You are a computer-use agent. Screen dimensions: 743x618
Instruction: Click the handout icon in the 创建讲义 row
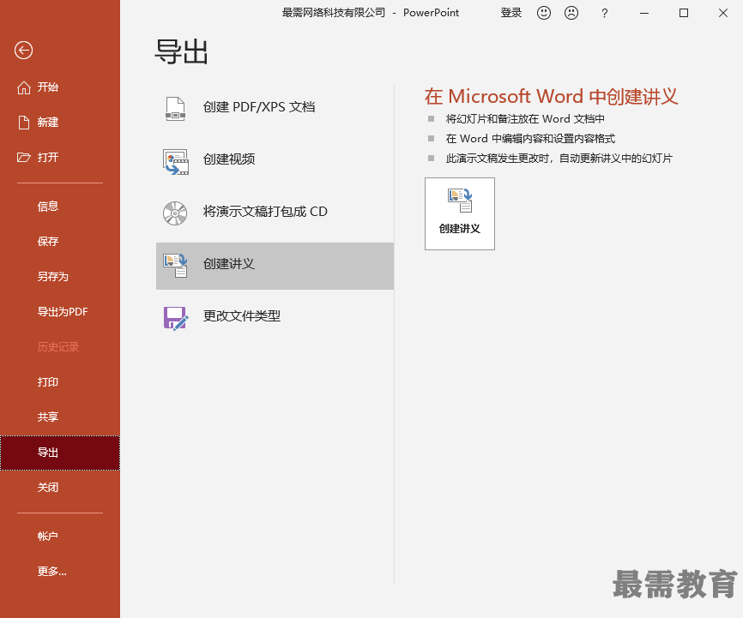(175, 265)
